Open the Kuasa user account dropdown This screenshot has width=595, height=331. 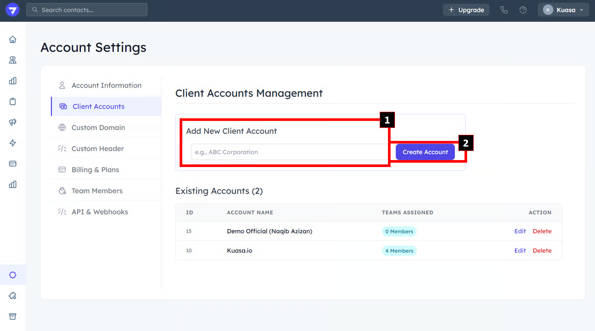tap(563, 10)
